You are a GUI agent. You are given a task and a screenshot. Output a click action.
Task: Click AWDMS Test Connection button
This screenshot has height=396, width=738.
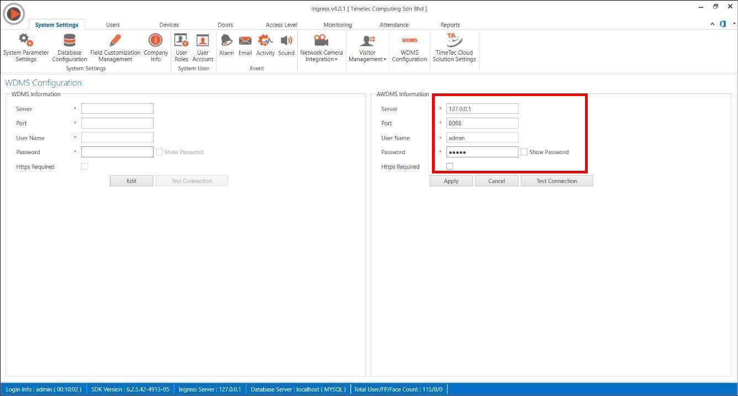click(x=557, y=181)
